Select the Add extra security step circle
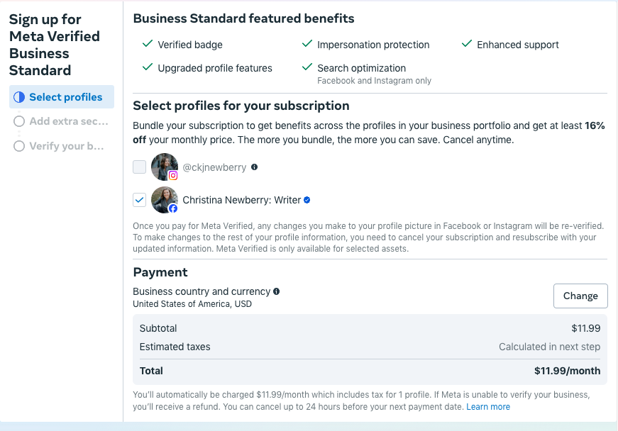Screen dimensions: 618x431 [19, 121]
